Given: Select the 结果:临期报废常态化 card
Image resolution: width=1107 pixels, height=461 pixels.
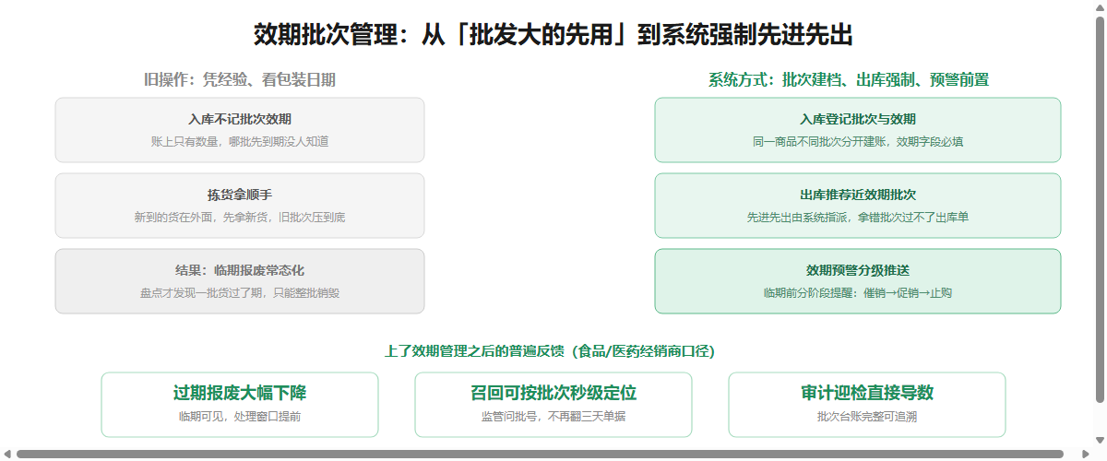Looking at the screenshot, I should click(x=240, y=281).
